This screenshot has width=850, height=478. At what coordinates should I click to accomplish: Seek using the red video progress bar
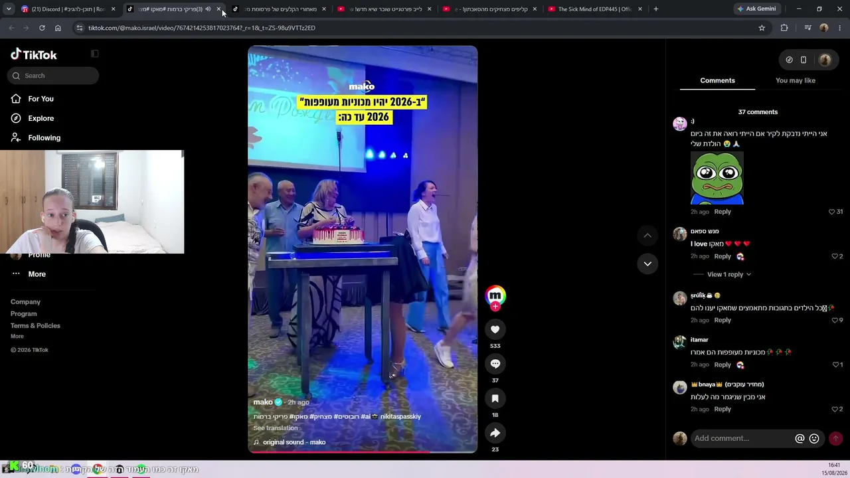[363, 452]
